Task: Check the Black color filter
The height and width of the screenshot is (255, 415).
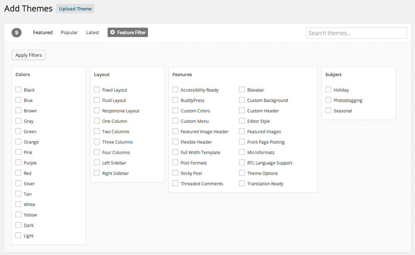Action: click(18, 89)
